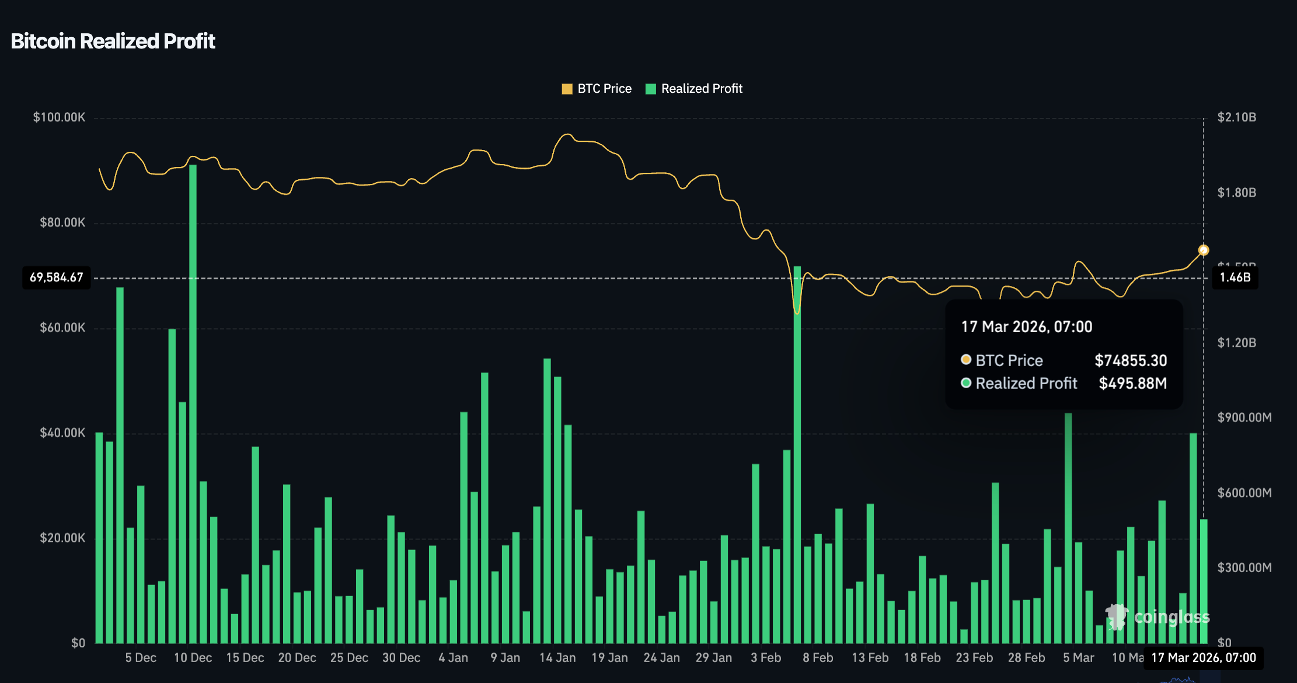Click the yellow BTC Price legend swatch
The width and height of the screenshot is (1297, 683).
point(567,89)
